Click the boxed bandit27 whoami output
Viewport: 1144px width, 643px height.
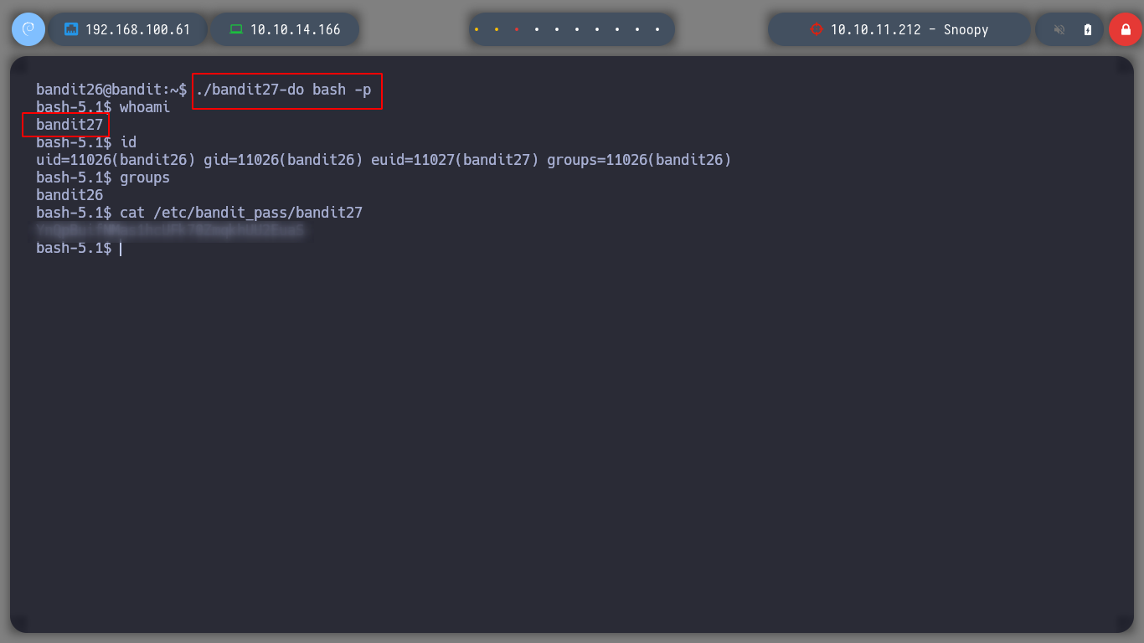coord(69,125)
